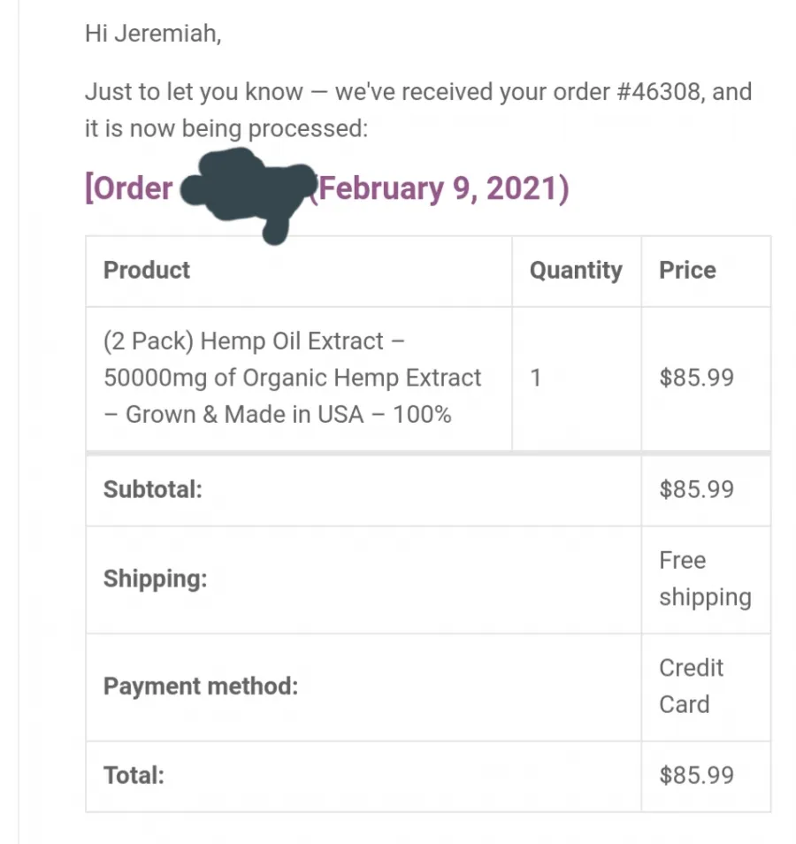Select the Quantity column header

576,270
